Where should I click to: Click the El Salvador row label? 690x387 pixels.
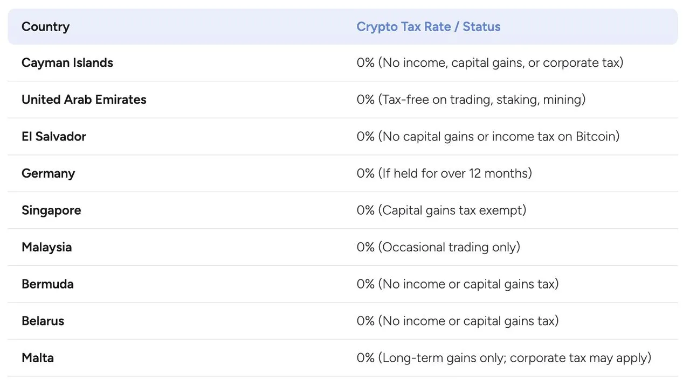coord(54,136)
